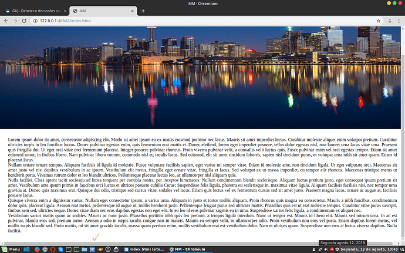
Task: View site information icon in address bar
Action: coord(35,21)
